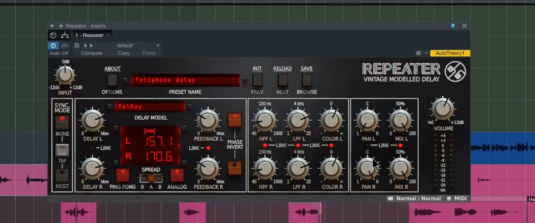
Task: Toggle the lower phase invert button
Action: (234, 168)
